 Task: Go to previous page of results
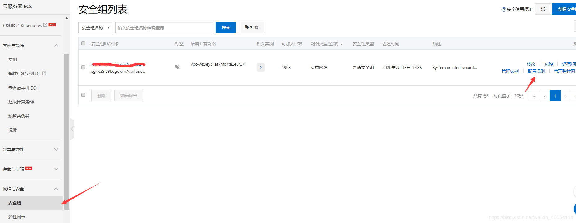pos(545,96)
